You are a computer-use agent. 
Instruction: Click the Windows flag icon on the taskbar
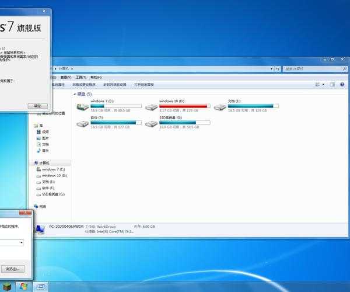[x=23, y=287]
